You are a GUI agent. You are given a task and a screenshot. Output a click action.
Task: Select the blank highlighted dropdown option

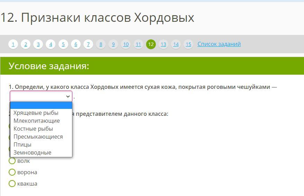coord(41,105)
